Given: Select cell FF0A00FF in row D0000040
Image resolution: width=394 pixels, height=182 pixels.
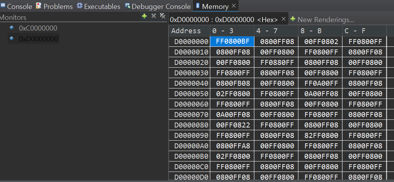Looking at the screenshot, I should pyautogui.click(x=320, y=83).
